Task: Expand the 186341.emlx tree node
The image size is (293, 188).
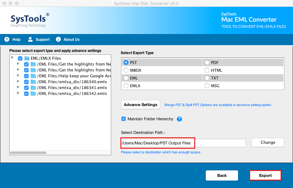Action: coord(18,87)
